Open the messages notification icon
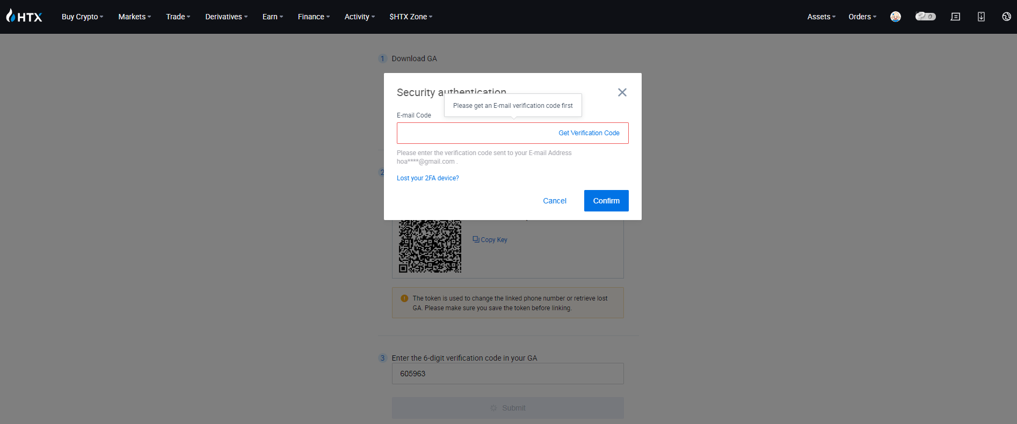 pos(955,17)
